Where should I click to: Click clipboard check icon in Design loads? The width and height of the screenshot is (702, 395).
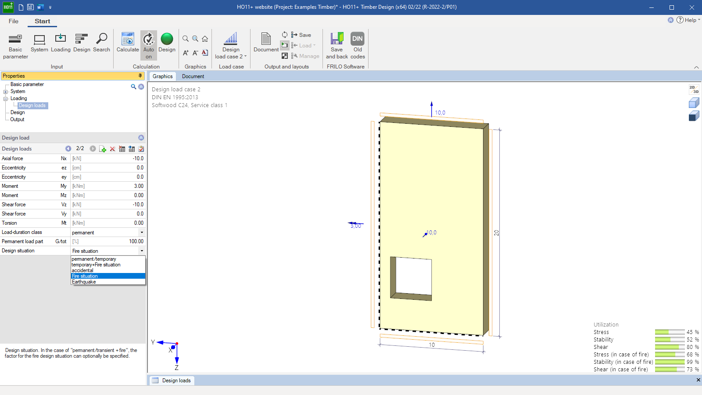click(141, 149)
